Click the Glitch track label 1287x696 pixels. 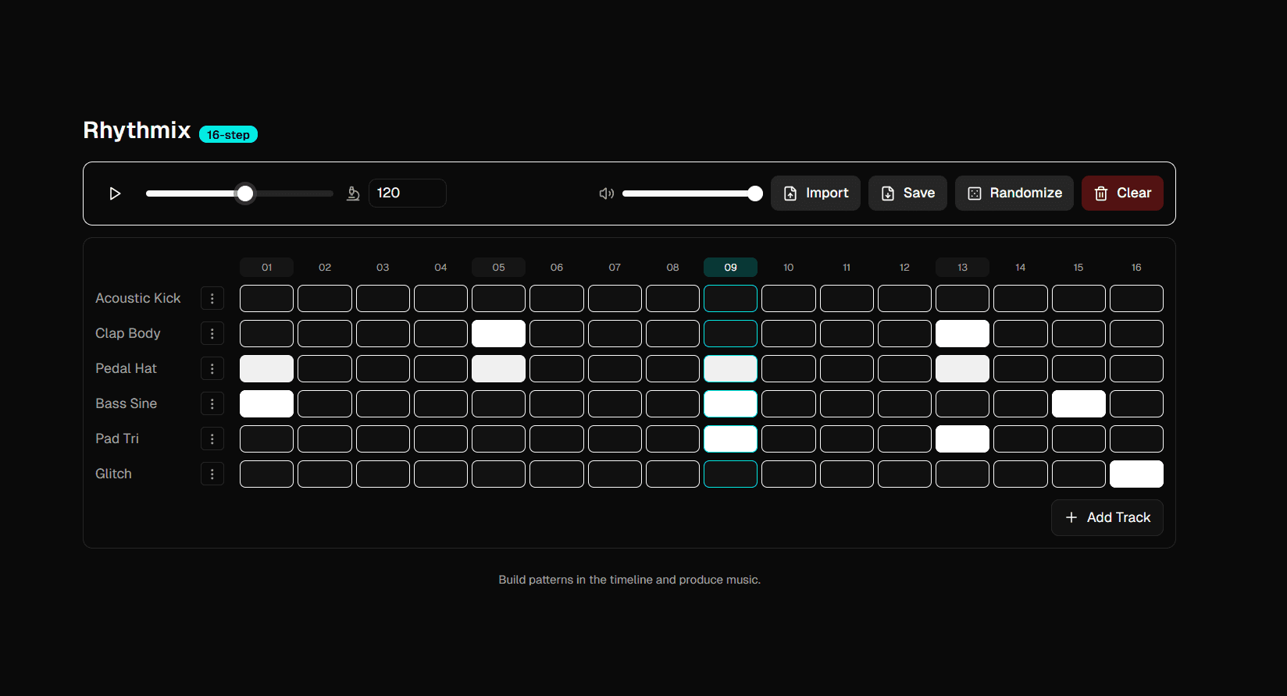tap(113, 474)
